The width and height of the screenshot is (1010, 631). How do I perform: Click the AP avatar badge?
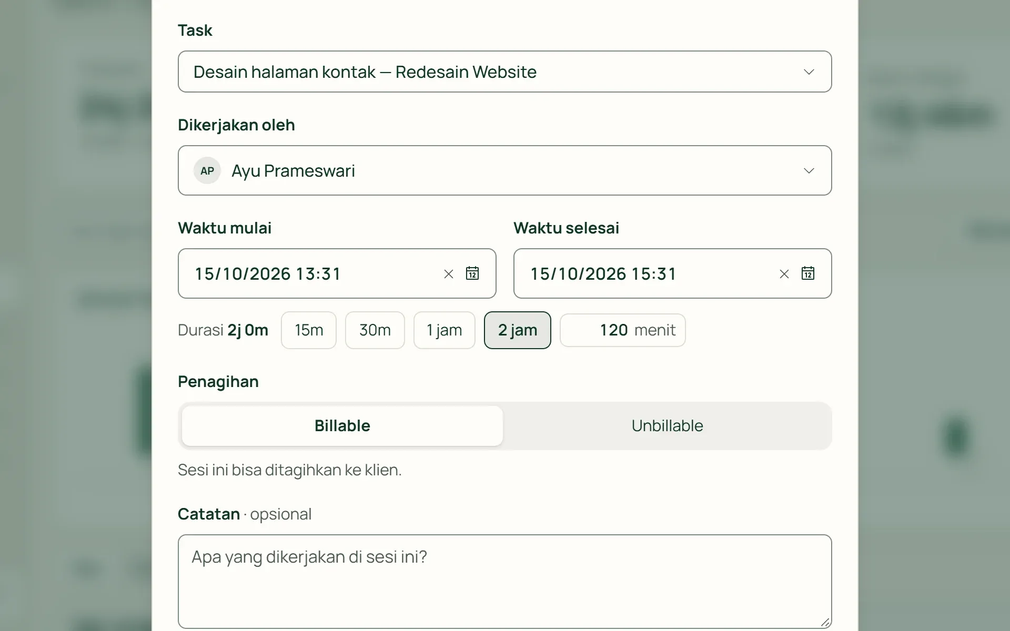click(x=207, y=170)
